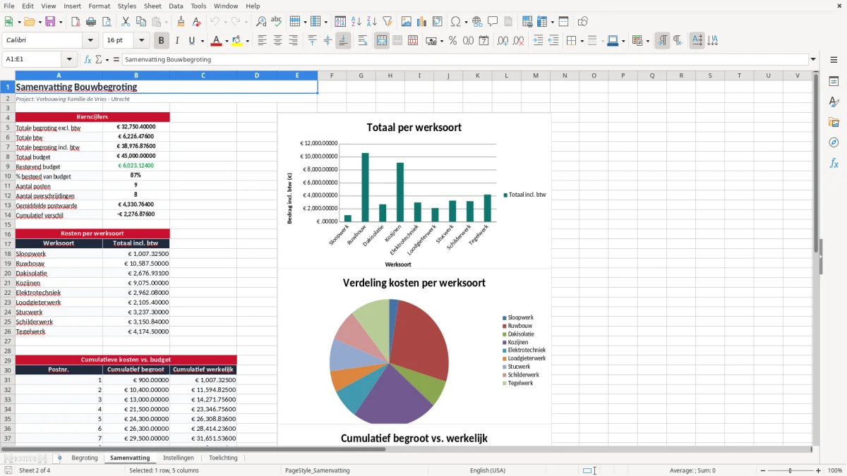Open underline style dropdown arrow
Image resolution: width=847 pixels, height=476 pixels.
click(202, 41)
